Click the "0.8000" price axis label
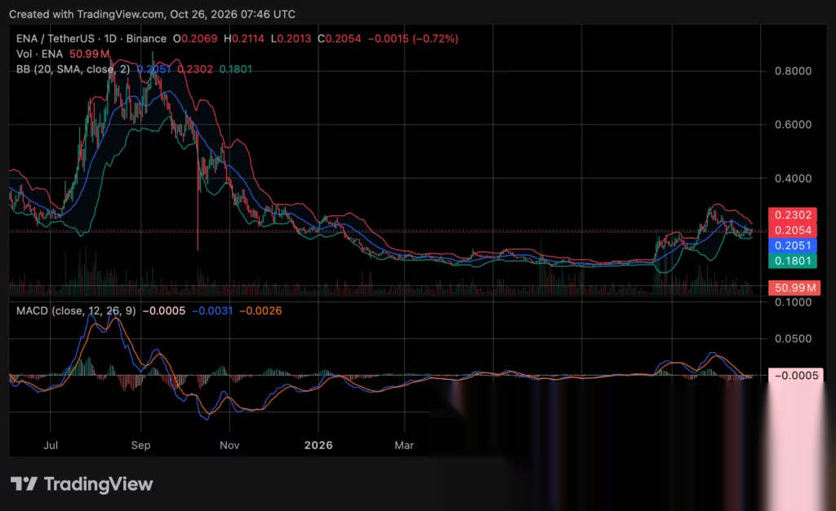836x511 pixels. click(794, 72)
